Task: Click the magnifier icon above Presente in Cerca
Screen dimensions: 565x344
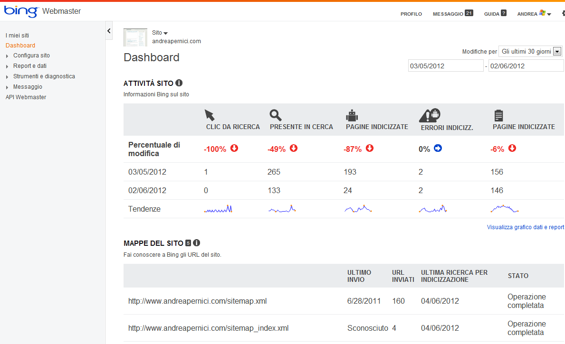Action: pyautogui.click(x=276, y=115)
